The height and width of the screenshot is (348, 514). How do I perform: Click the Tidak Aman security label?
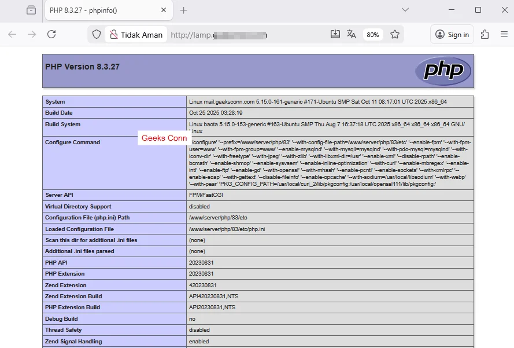pyautogui.click(x=140, y=34)
